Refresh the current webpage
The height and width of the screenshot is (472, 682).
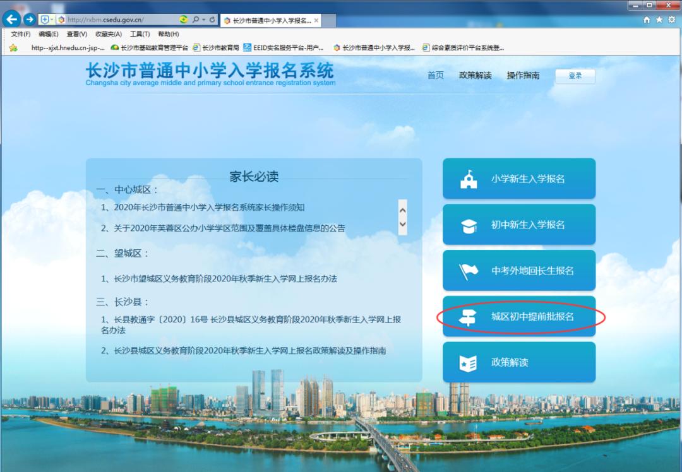tap(211, 19)
